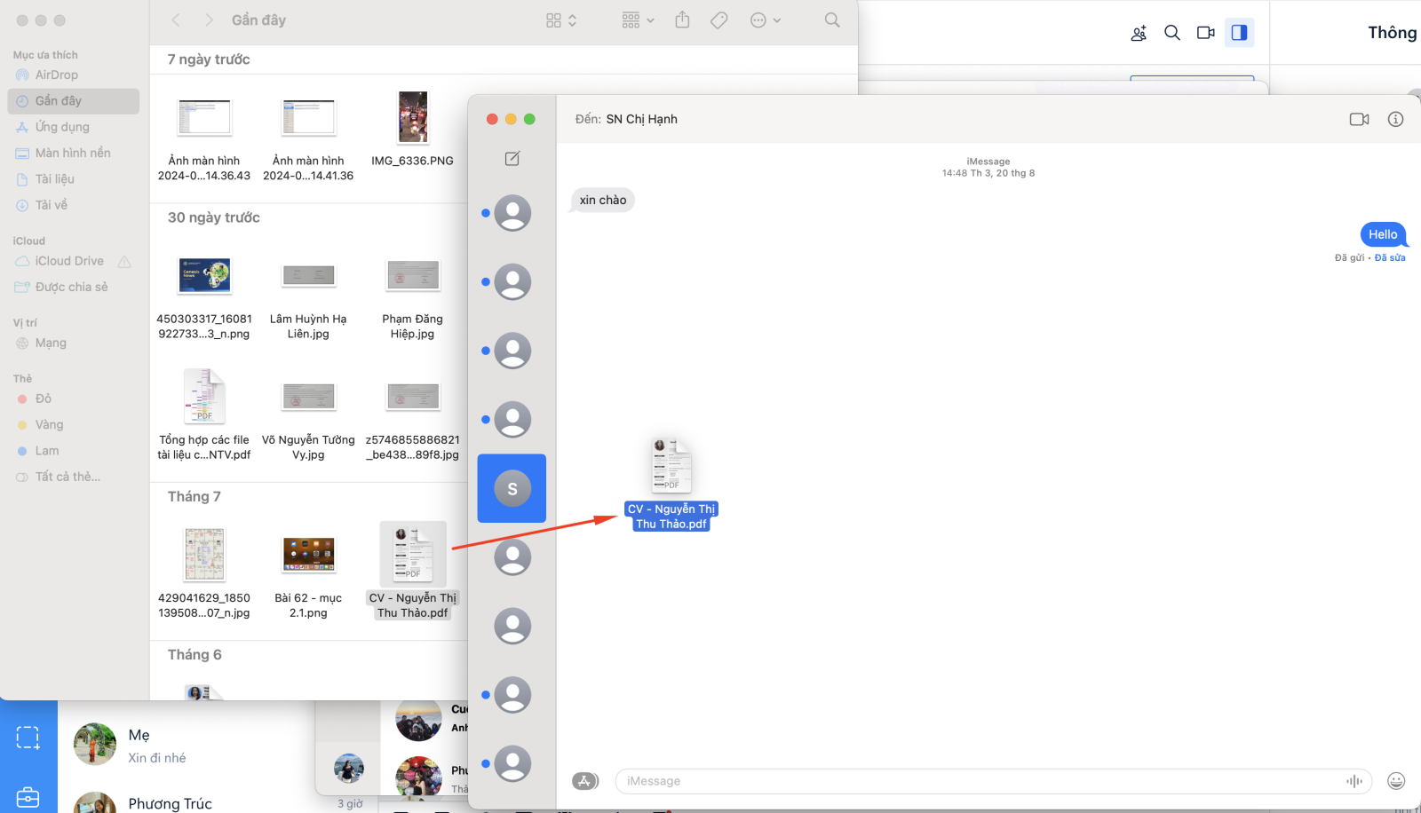Click iCloud Drive warning icon
Image resolution: width=1421 pixels, height=813 pixels.
124,262
